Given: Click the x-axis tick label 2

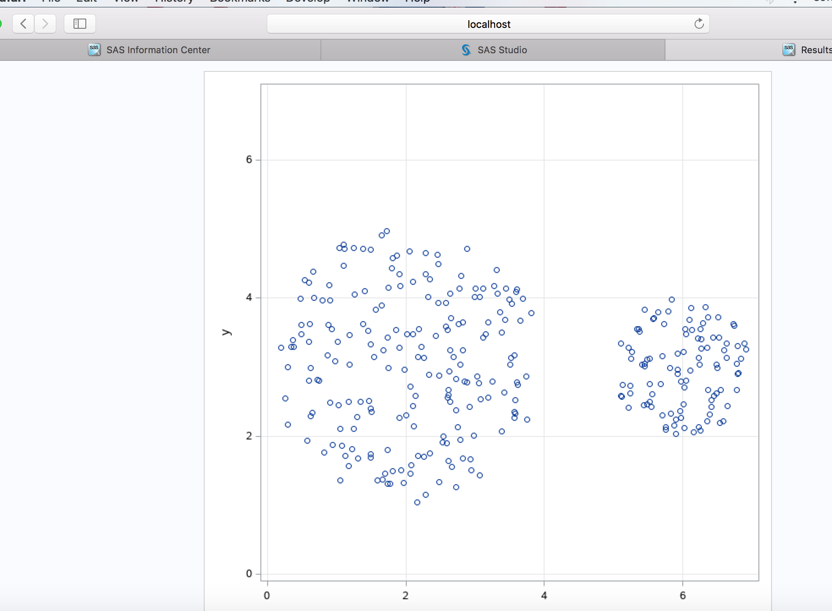Looking at the screenshot, I should click(405, 596).
